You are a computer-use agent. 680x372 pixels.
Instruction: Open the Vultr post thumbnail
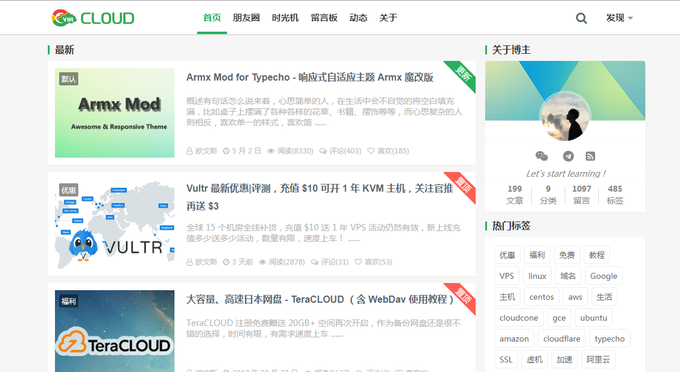115,224
